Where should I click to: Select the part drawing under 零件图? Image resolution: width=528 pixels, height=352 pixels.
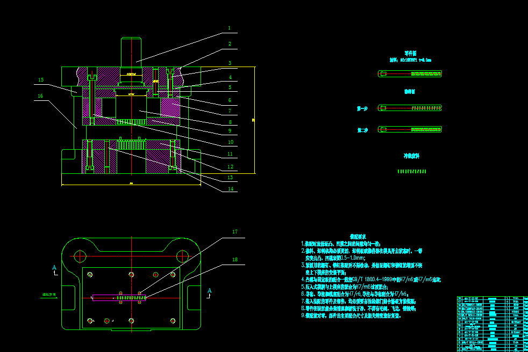pyautogui.click(x=410, y=74)
